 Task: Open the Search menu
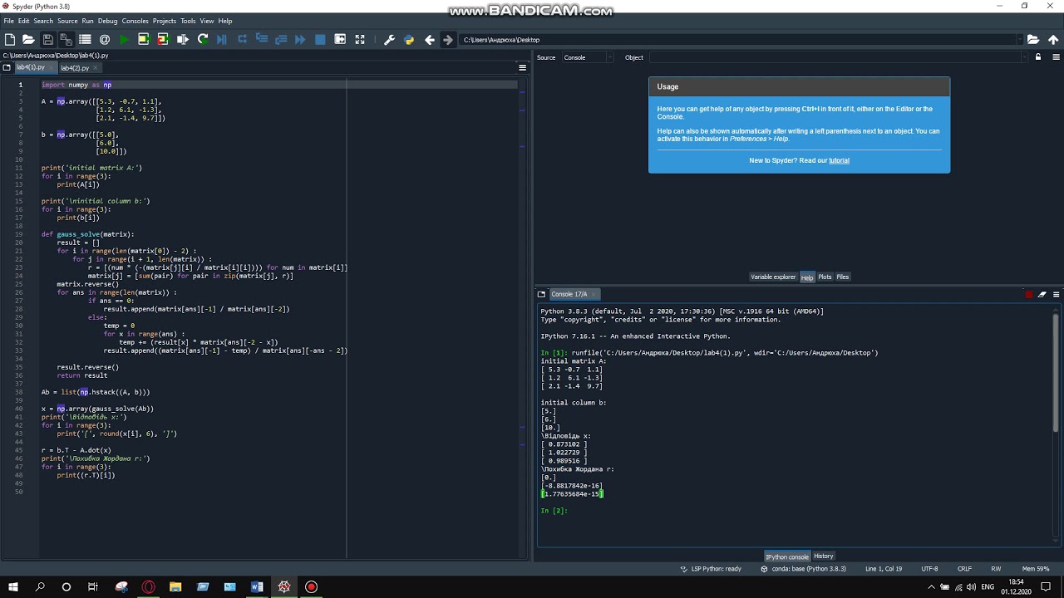(x=43, y=21)
